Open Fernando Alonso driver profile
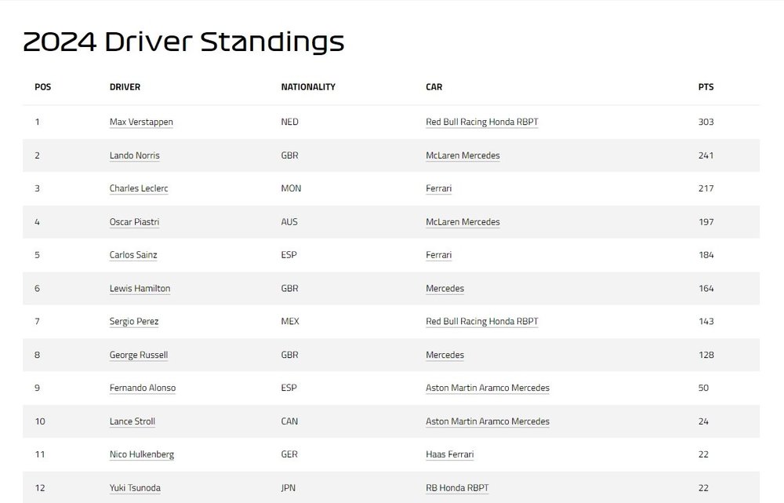The width and height of the screenshot is (784, 503). [143, 388]
